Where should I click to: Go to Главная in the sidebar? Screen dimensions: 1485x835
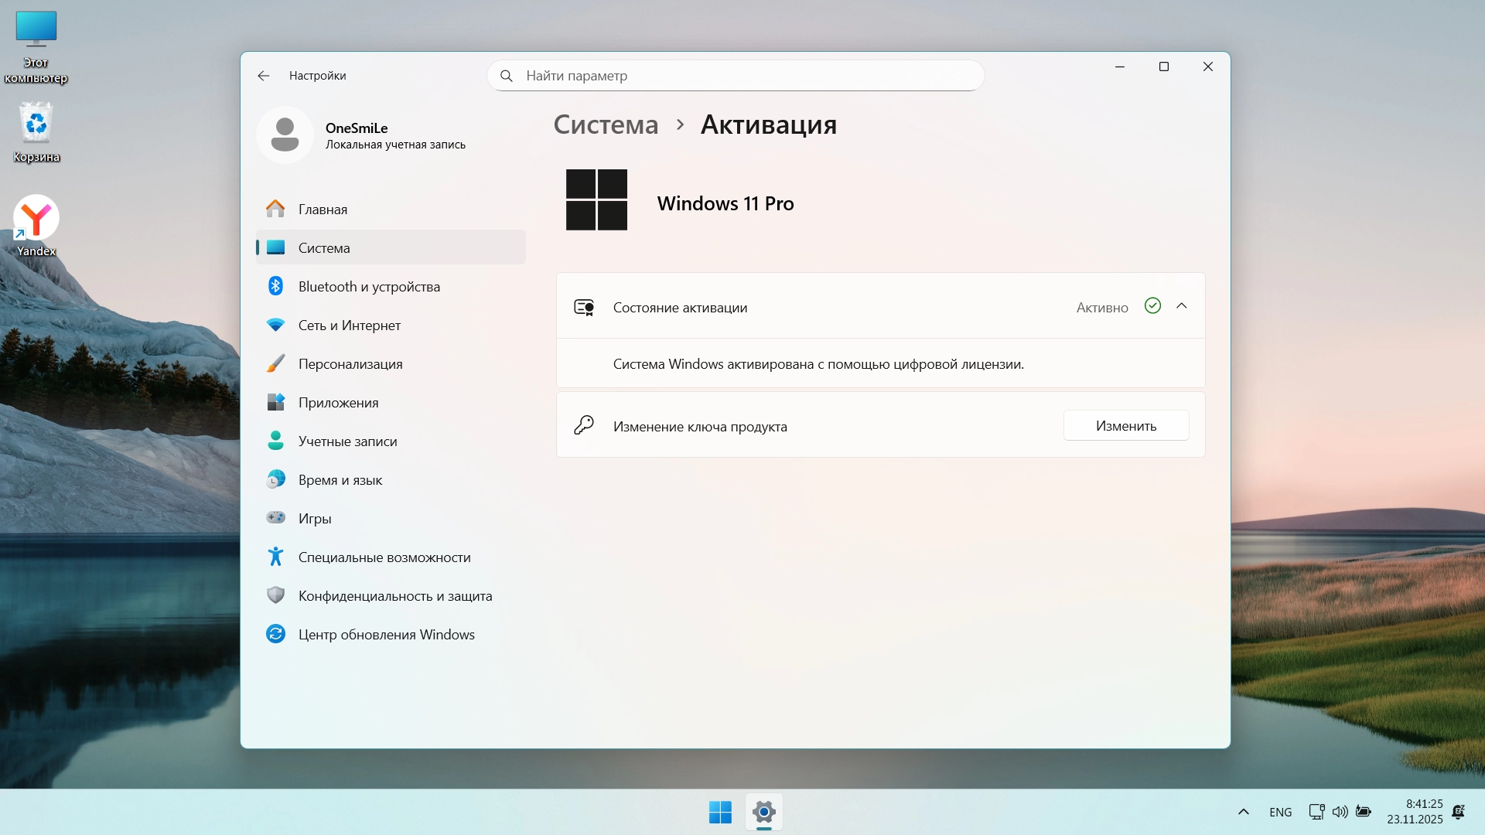click(323, 210)
